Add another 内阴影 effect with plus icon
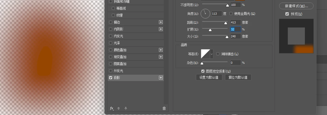 (x=161, y=29)
